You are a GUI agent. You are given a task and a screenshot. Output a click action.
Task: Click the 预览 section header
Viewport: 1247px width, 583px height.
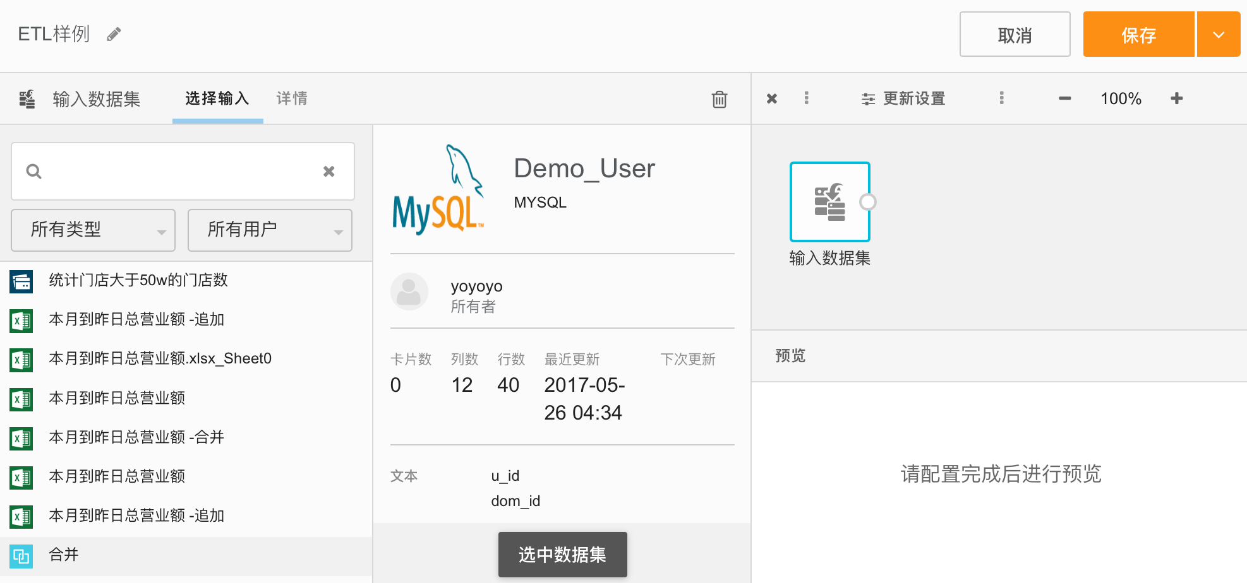[790, 356]
